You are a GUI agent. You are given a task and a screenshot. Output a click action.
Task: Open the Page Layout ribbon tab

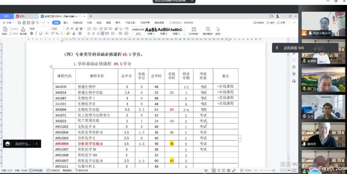[77, 22]
